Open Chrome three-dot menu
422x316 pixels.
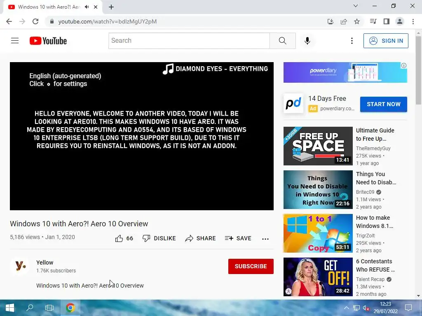pos(413,21)
